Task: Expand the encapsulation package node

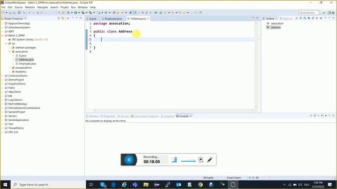Action: pyautogui.click(x=9, y=68)
